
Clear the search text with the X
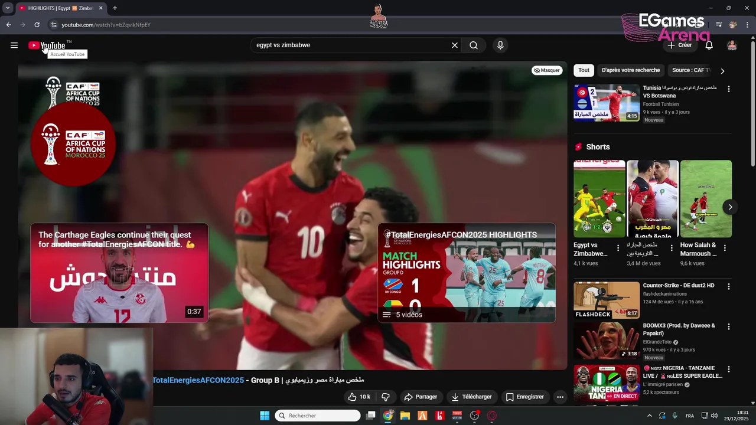point(455,45)
